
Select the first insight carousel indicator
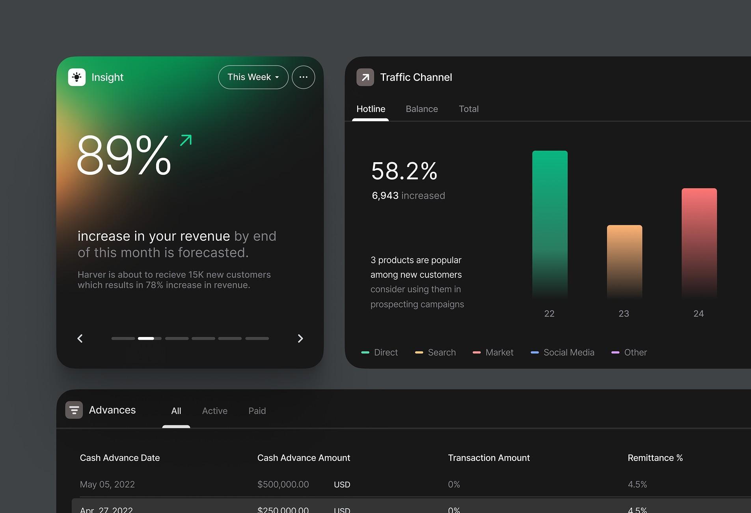click(x=123, y=338)
